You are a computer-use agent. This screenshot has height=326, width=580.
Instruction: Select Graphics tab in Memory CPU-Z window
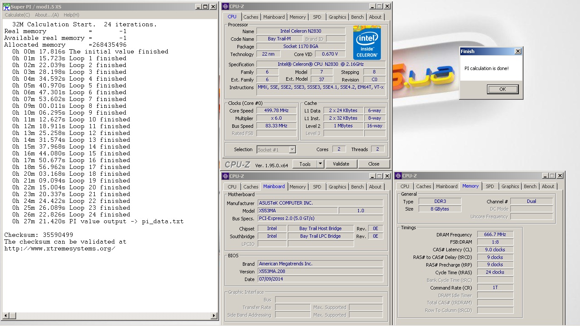tap(510, 186)
